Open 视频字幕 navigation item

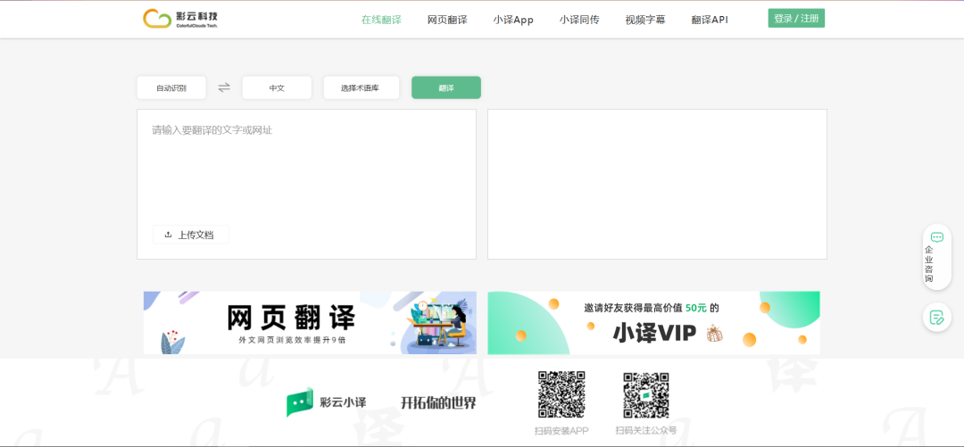(645, 19)
